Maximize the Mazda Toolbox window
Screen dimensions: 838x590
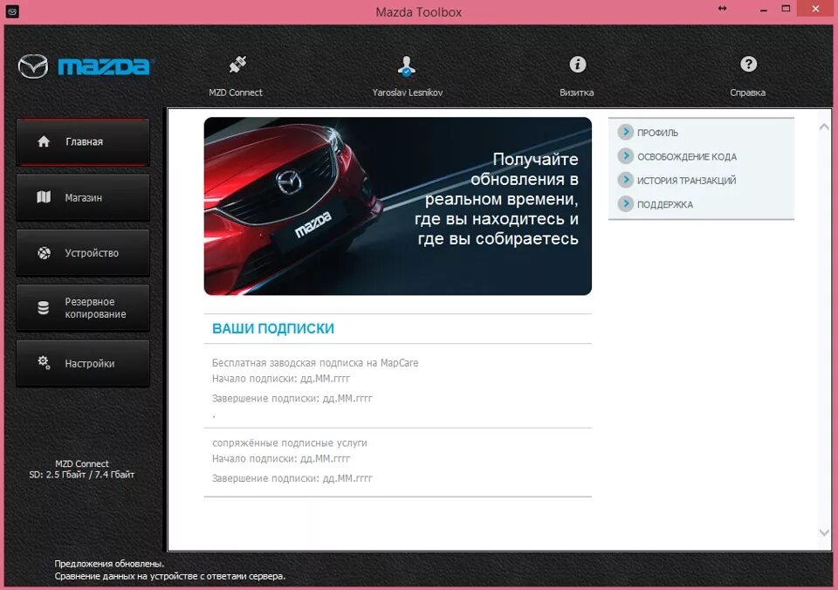(786, 9)
